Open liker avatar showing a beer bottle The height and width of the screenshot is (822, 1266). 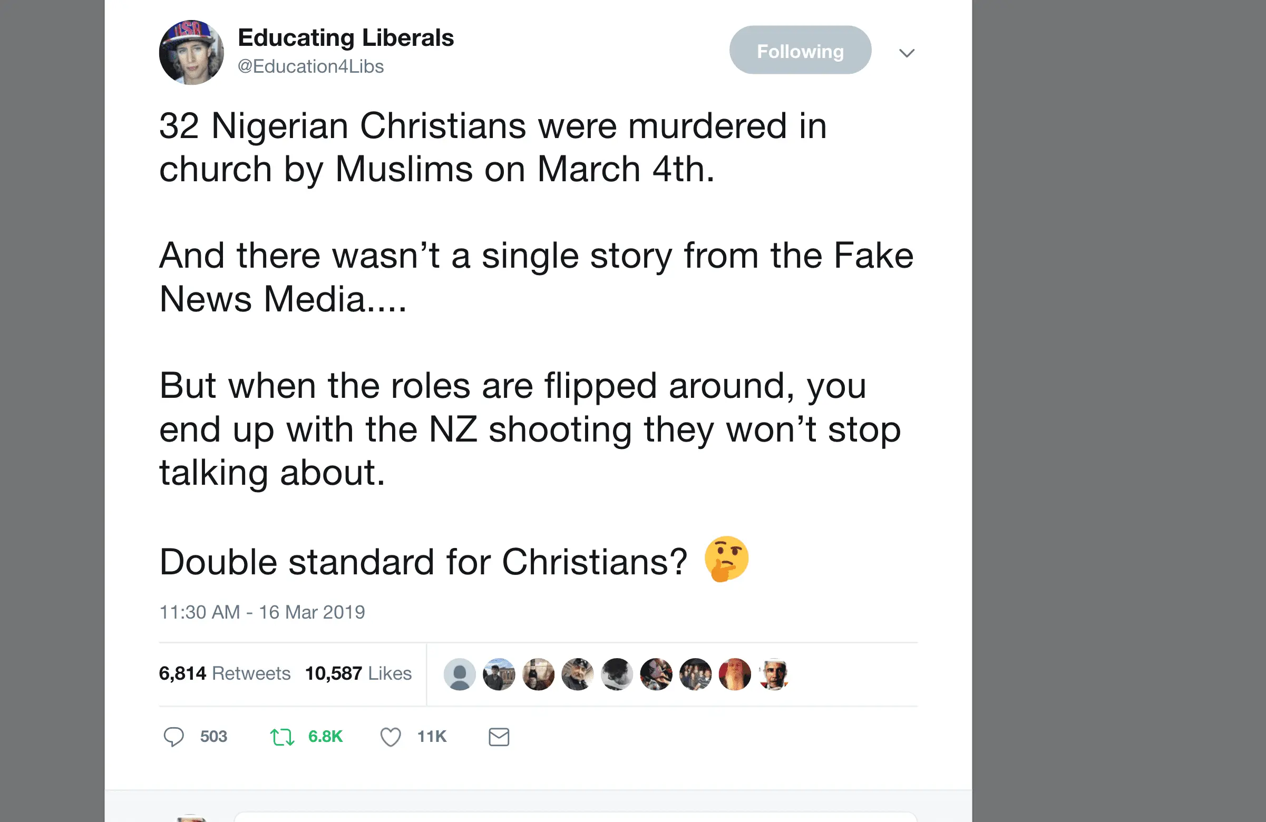[x=538, y=674]
